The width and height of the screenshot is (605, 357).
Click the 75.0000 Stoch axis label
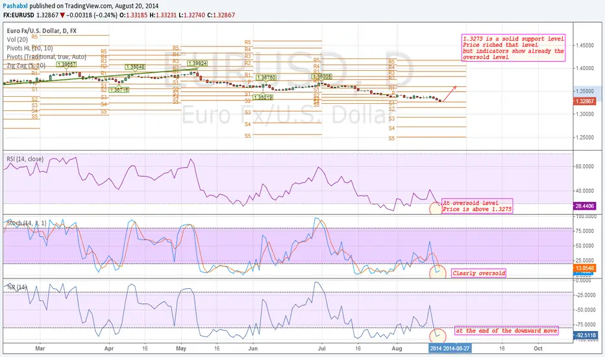(585, 231)
